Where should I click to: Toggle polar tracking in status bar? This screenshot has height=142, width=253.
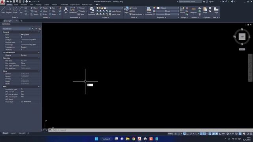(x=191, y=134)
